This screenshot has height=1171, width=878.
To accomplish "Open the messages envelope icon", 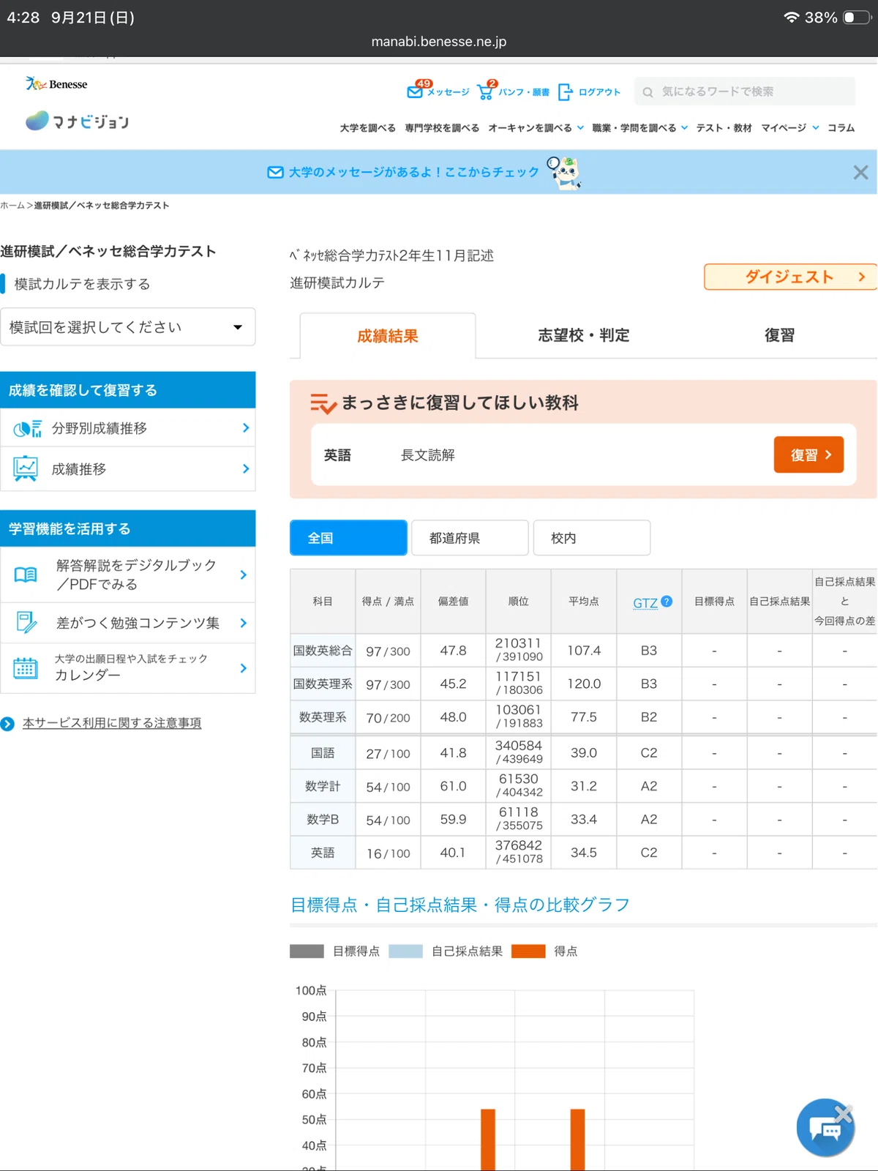I will click(x=415, y=91).
